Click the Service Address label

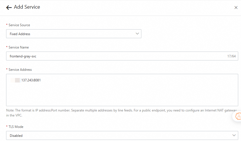pos(20,70)
